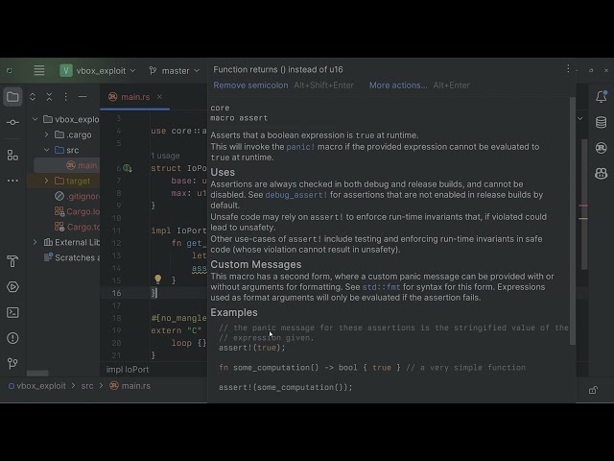
Task: Open the Structure tool window
Action: (x=12, y=156)
